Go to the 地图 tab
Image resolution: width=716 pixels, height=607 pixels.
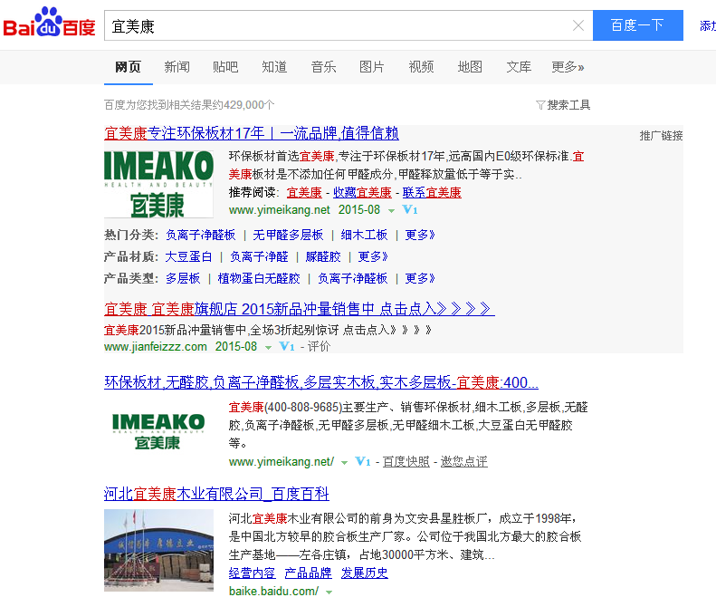tap(470, 67)
